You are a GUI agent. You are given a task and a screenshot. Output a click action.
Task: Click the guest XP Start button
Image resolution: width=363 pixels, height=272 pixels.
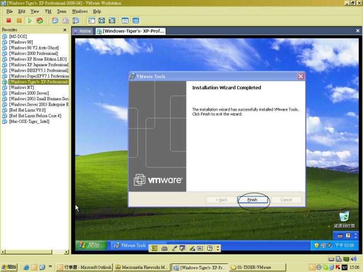(91, 245)
